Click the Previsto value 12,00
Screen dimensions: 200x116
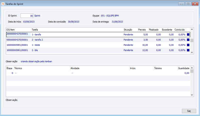pyautogui.click(x=145, y=50)
